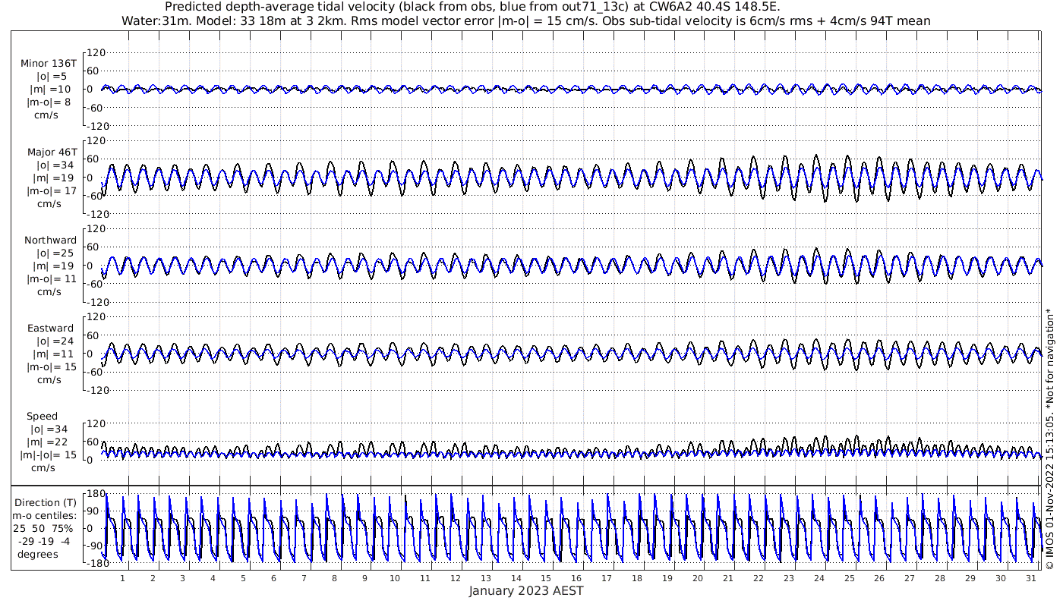The width and height of the screenshot is (1063, 607).
Task: Click the '-29 -19 -4' centile values
Action: [x=43, y=542]
